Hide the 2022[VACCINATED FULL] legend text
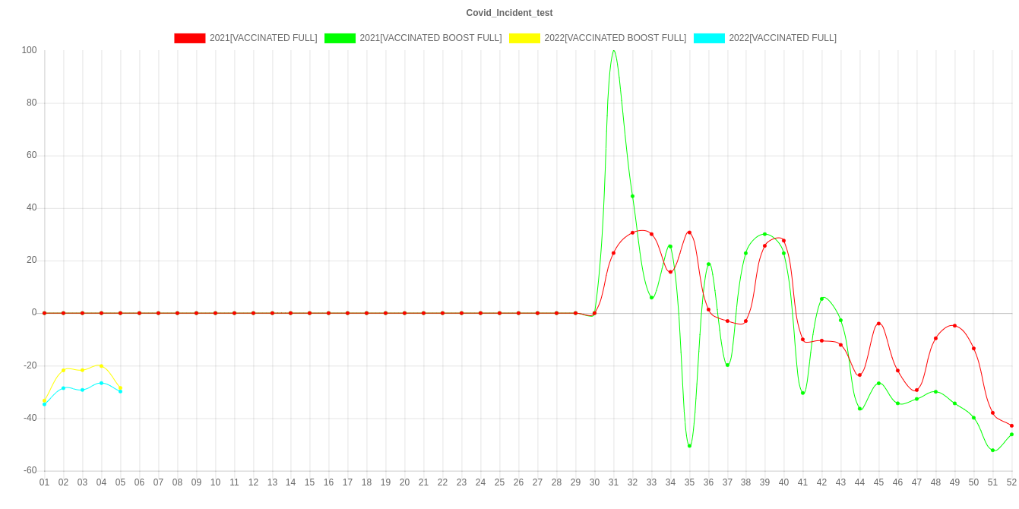The width and height of the screenshot is (1019, 509). click(782, 38)
